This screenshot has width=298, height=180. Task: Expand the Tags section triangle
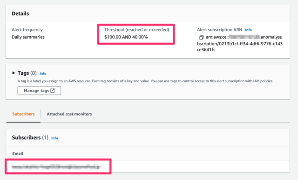14,73
